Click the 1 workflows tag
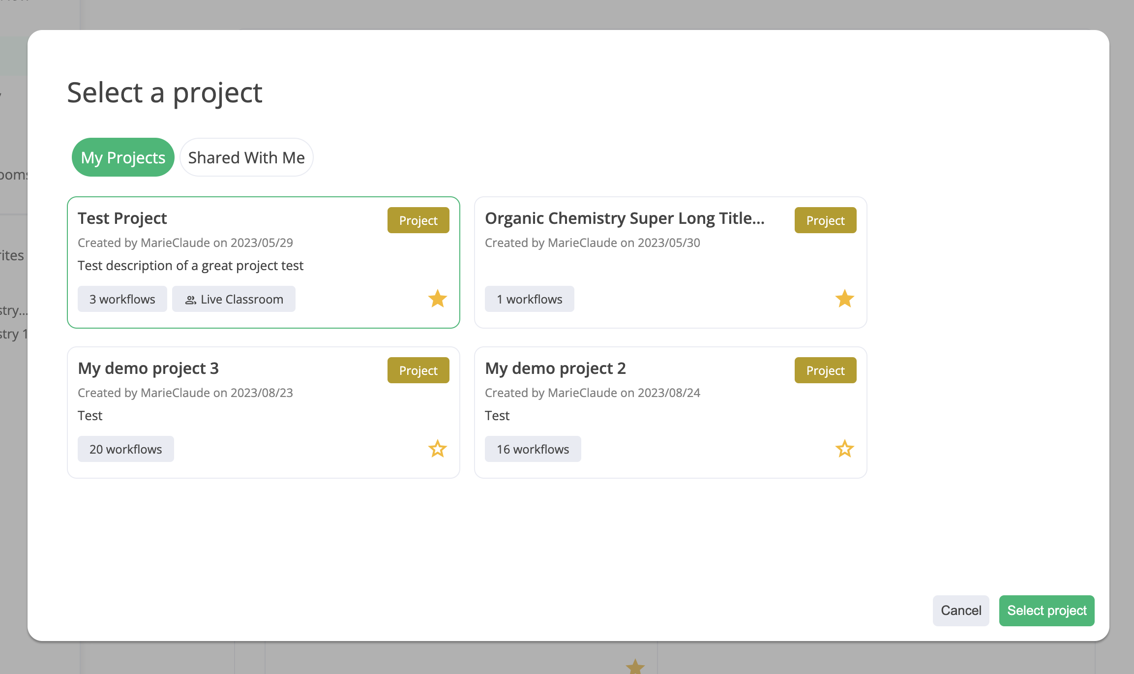1134x674 pixels. [529, 299]
